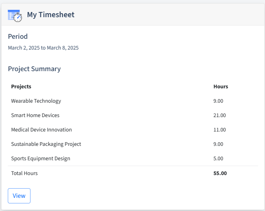Click the 5.00 hours value

(218, 159)
